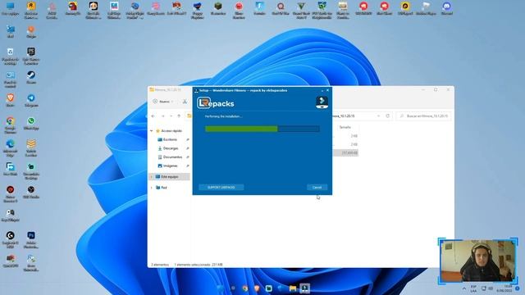The height and width of the screenshot is (295, 525).
Task: Open File Explorer from the taskbar
Action: pos(293,288)
